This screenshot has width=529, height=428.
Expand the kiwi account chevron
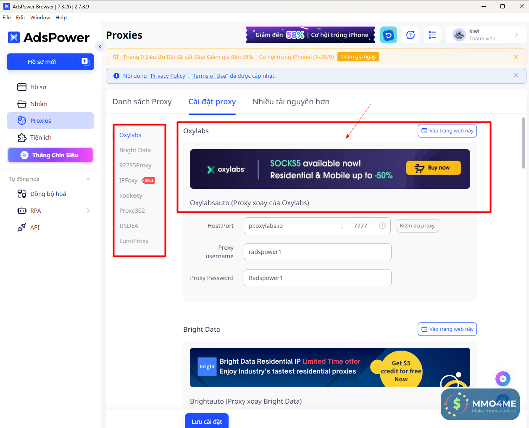(516, 35)
